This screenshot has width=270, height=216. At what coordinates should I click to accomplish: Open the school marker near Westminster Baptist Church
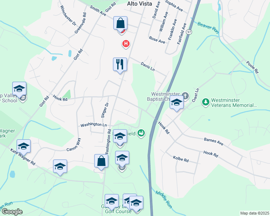pyautogui.click(x=177, y=103)
